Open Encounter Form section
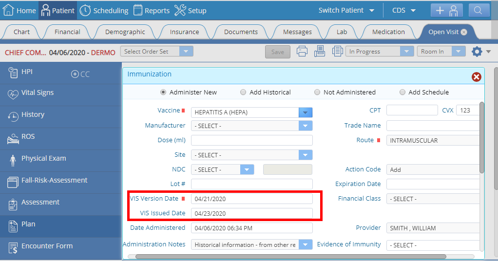 click(x=60, y=248)
